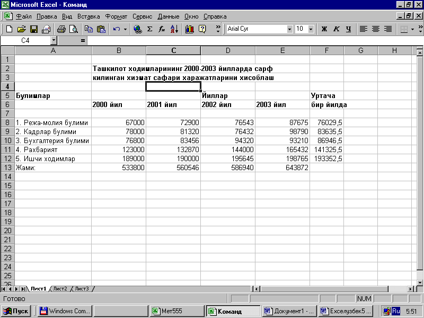Click the Ru language indicator in tray
424x318 pixels.
pyautogui.click(x=395, y=311)
